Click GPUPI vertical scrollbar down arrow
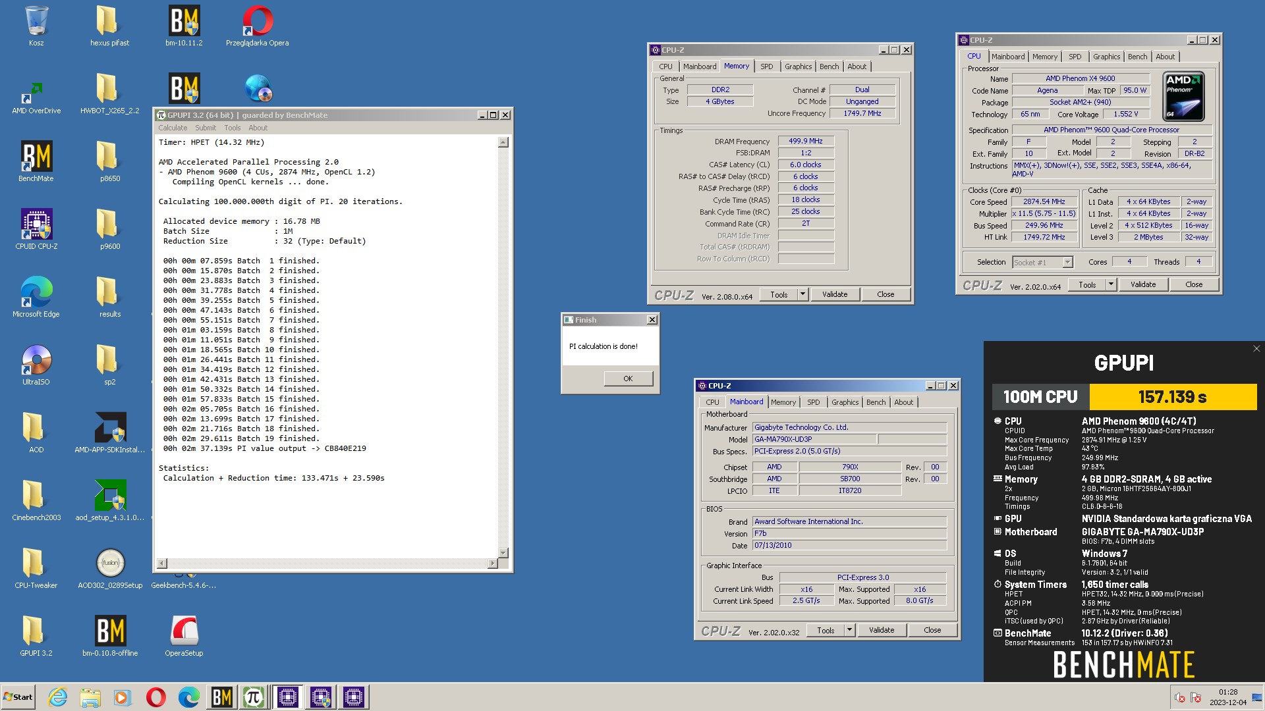The width and height of the screenshot is (1265, 711). click(x=503, y=553)
